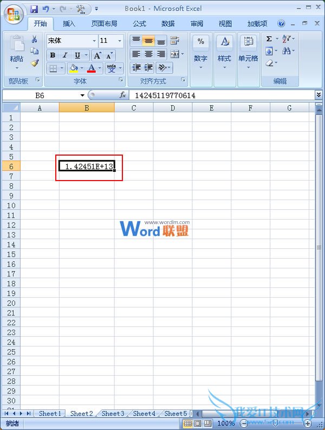Click merge and center icon
The image size is (325, 430).
pos(174,54)
